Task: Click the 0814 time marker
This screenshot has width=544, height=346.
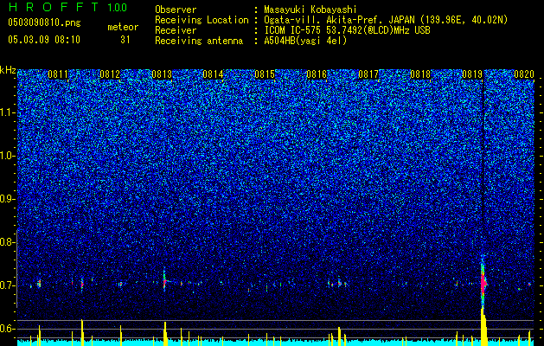Action: pos(213,74)
